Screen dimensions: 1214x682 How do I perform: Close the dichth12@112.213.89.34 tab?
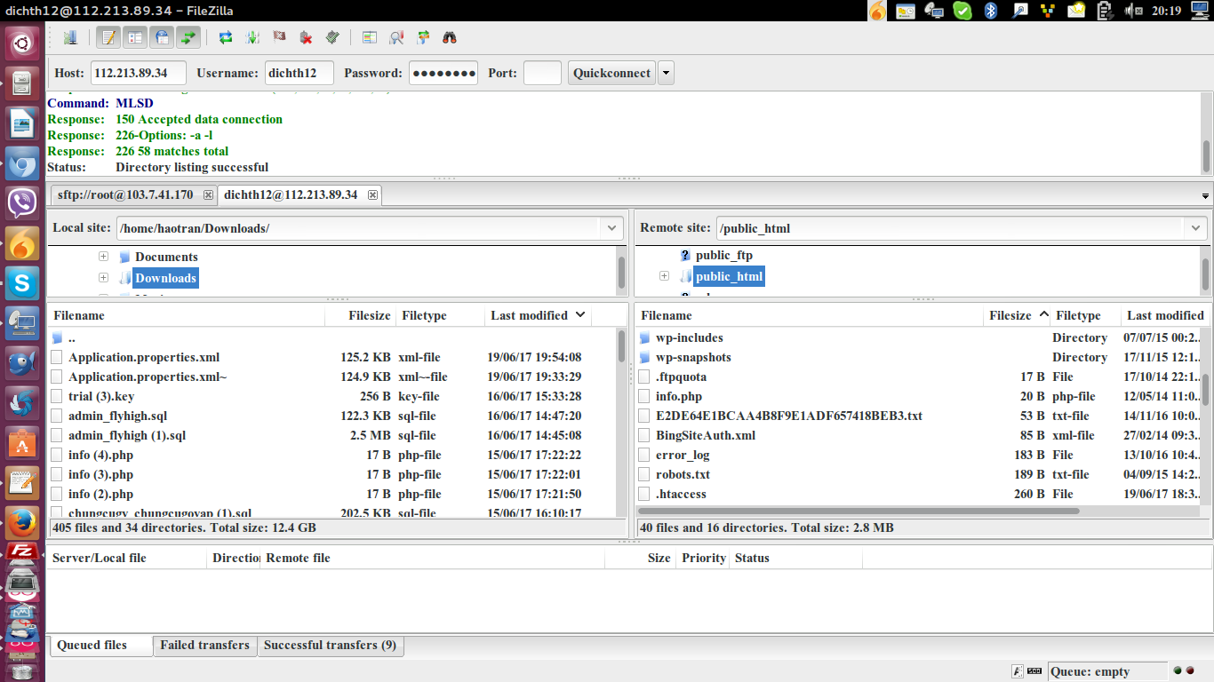(373, 194)
